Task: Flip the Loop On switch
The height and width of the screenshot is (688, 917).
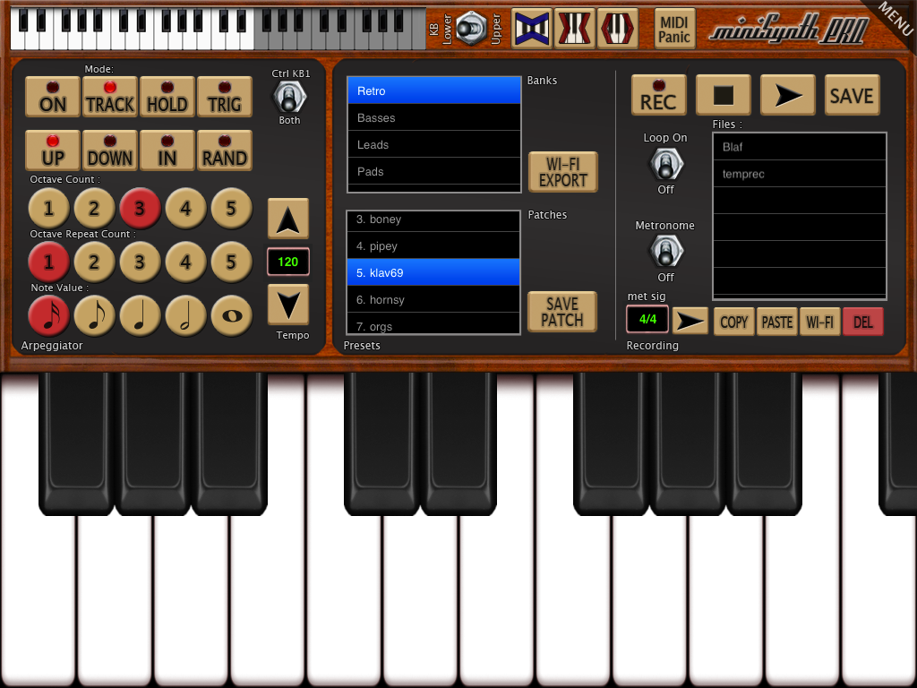Action: [666, 164]
